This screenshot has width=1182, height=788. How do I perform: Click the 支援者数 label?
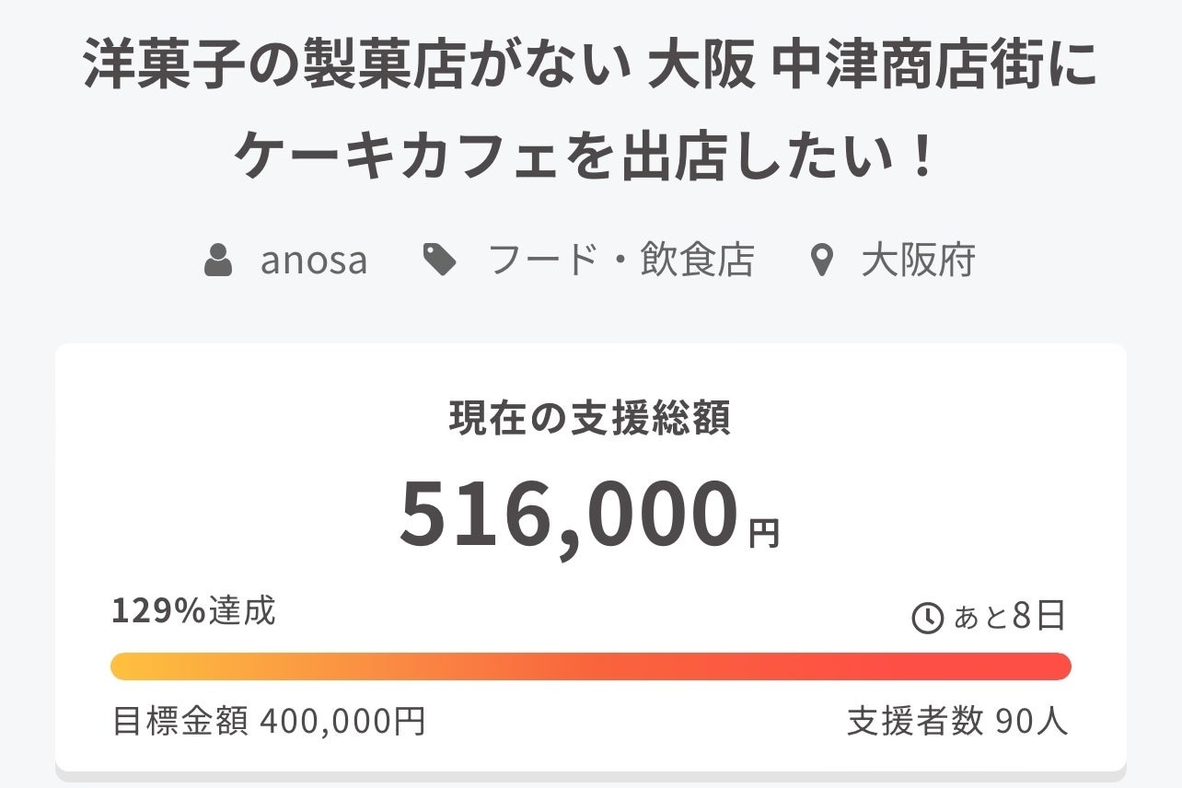pyautogui.click(x=915, y=722)
